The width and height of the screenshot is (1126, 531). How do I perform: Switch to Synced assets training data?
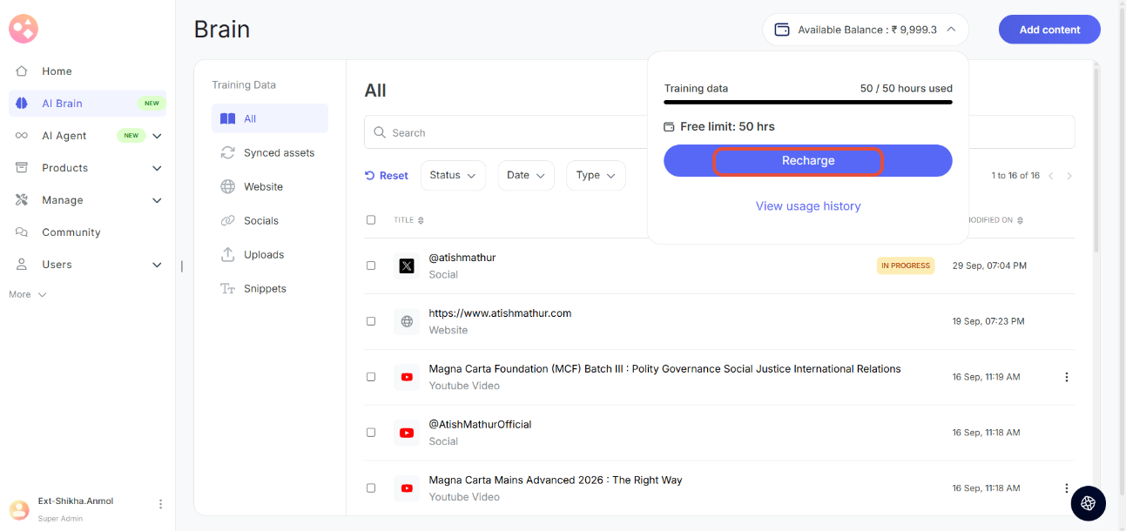[x=279, y=153]
